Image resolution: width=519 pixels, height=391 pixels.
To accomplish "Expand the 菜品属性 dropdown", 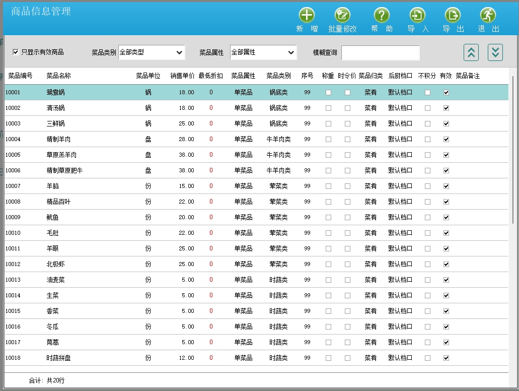I will 263,52.
